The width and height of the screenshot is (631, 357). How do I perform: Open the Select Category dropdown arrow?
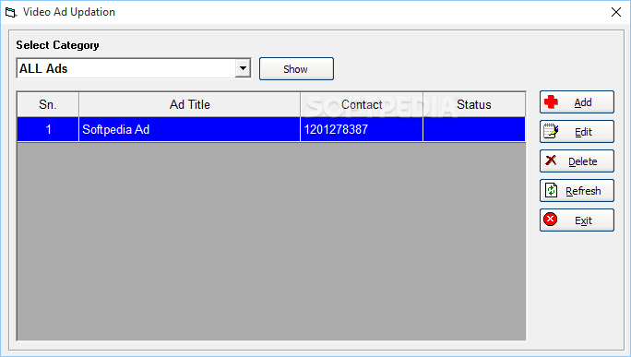pyautogui.click(x=243, y=68)
